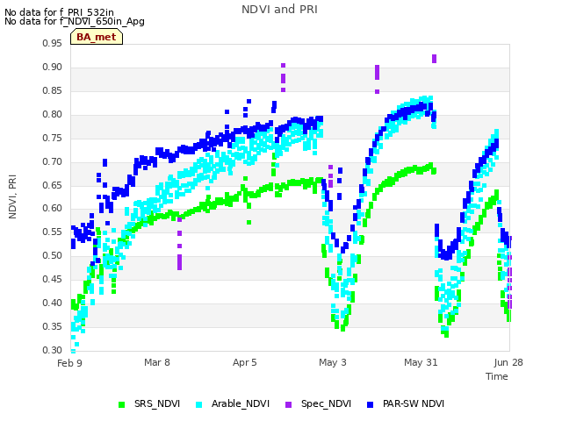562x421 pixels.
Task: Click the 0.95 y-axis tick label
Action: 53,43
